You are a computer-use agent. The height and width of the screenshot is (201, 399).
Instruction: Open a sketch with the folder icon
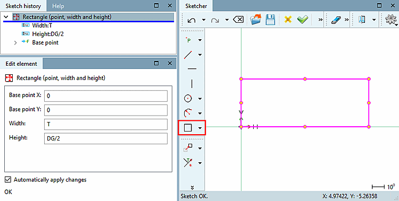tap(255, 20)
